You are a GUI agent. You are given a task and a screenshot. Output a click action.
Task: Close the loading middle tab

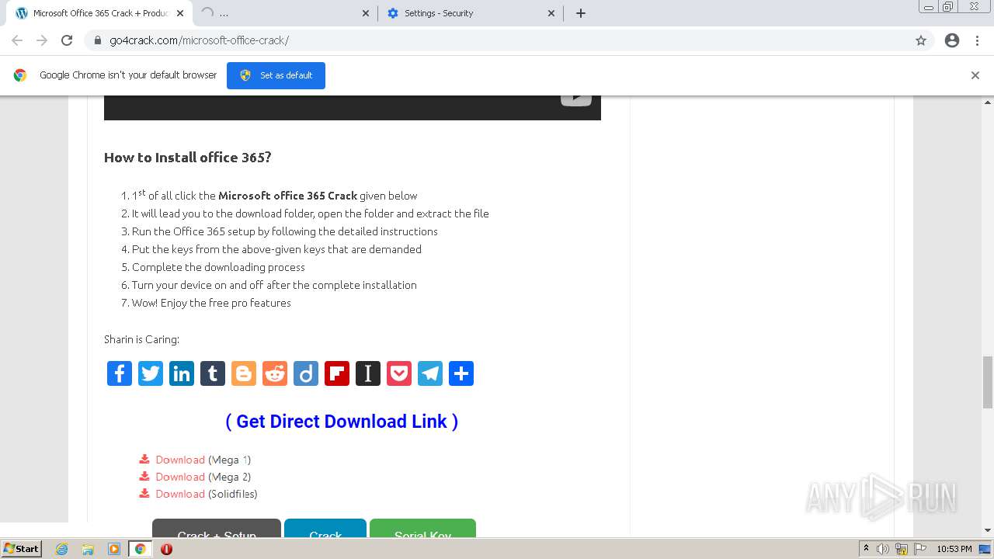click(366, 13)
